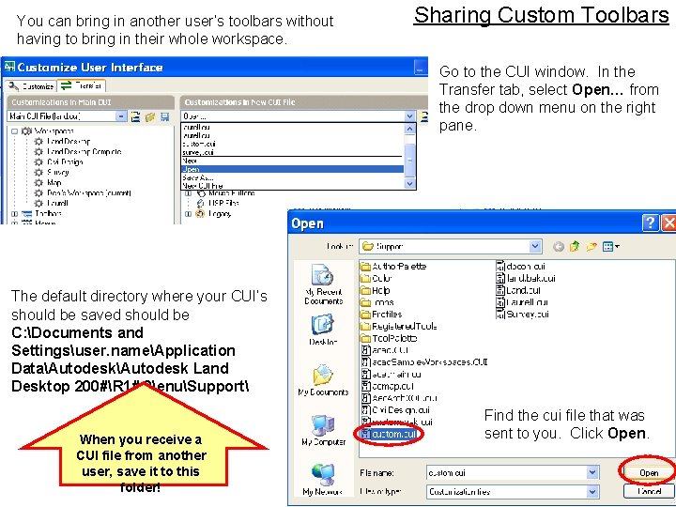Select the acmap.cui file
676x507 pixels.
388,386
